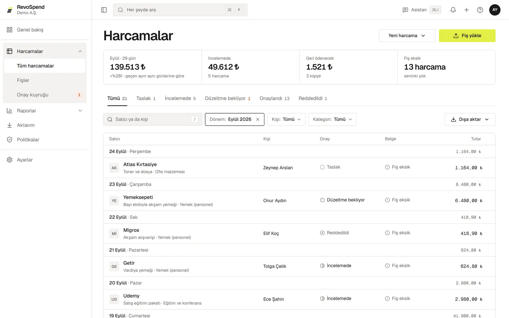This screenshot has width=509, height=318.
Task: Open the help question mark icon
Action: 480,10
